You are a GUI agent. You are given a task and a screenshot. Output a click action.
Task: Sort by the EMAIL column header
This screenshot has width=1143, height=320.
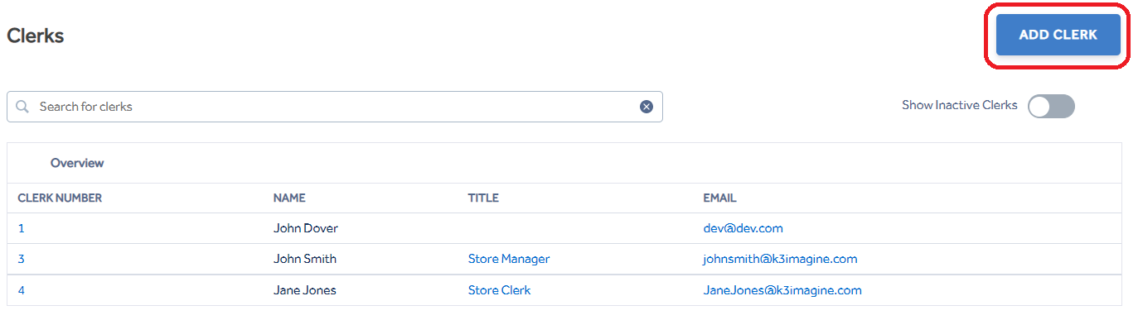pyautogui.click(x=719, y=198)
